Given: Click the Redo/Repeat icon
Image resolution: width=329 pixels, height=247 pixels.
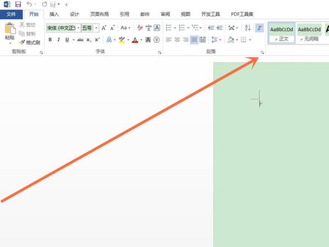Looking at the screenshot, I should [44, 4].
